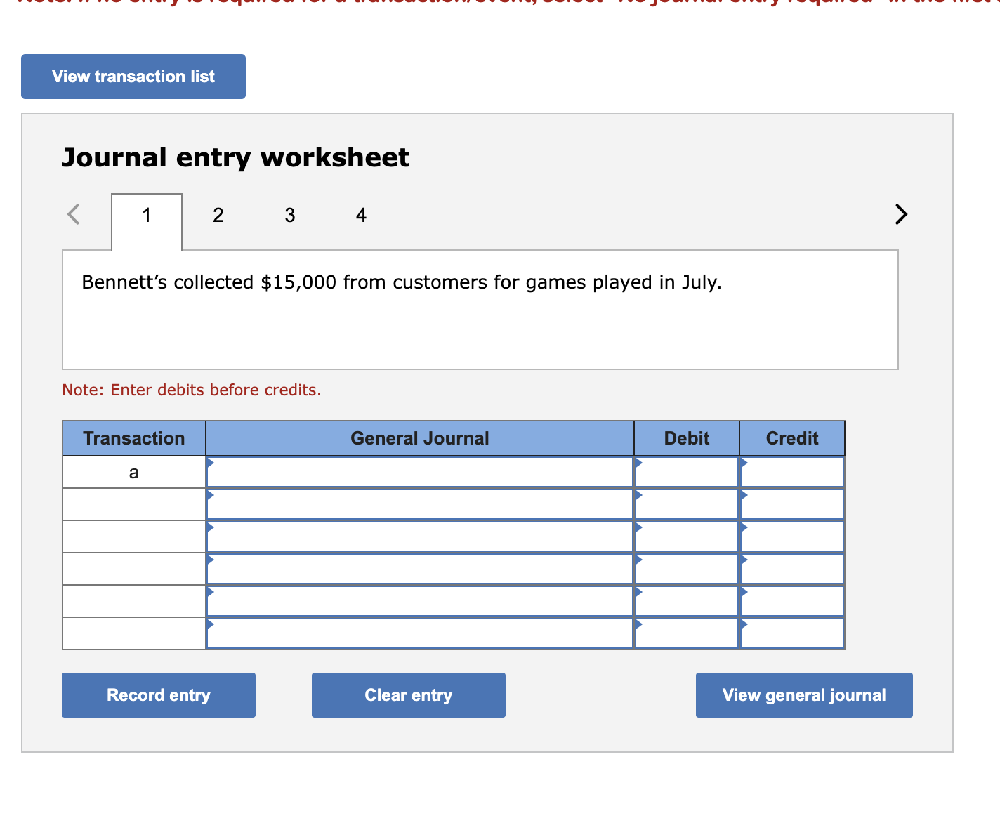Go to next worksheet using right chevron
The width and height of the screenshot is (1000, 816).
click(x=901, y=214)
